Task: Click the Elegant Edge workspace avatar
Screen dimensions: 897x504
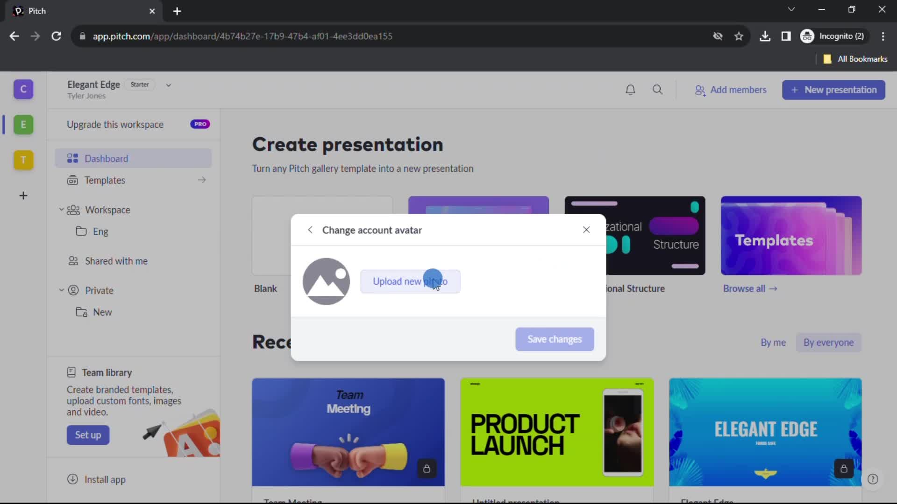Action: (x=23, y=124)
